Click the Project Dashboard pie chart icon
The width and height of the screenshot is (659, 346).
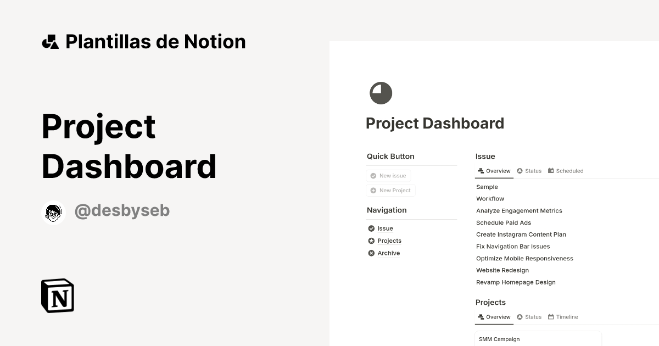point(381,93)
